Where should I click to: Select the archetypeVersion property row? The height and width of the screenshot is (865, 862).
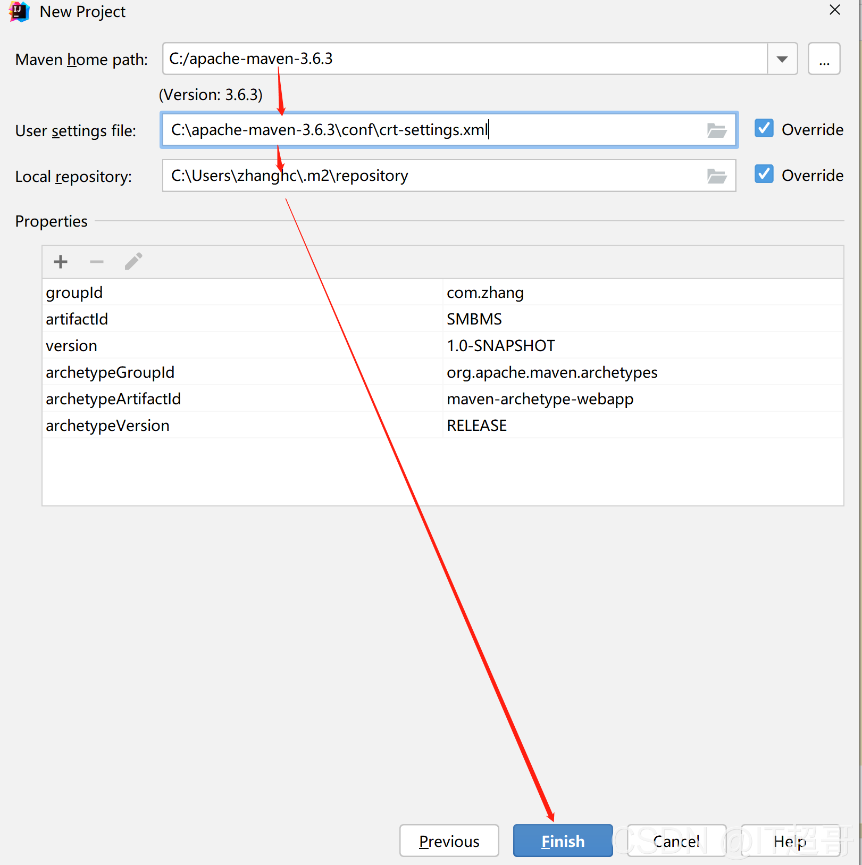click(442, 425)
